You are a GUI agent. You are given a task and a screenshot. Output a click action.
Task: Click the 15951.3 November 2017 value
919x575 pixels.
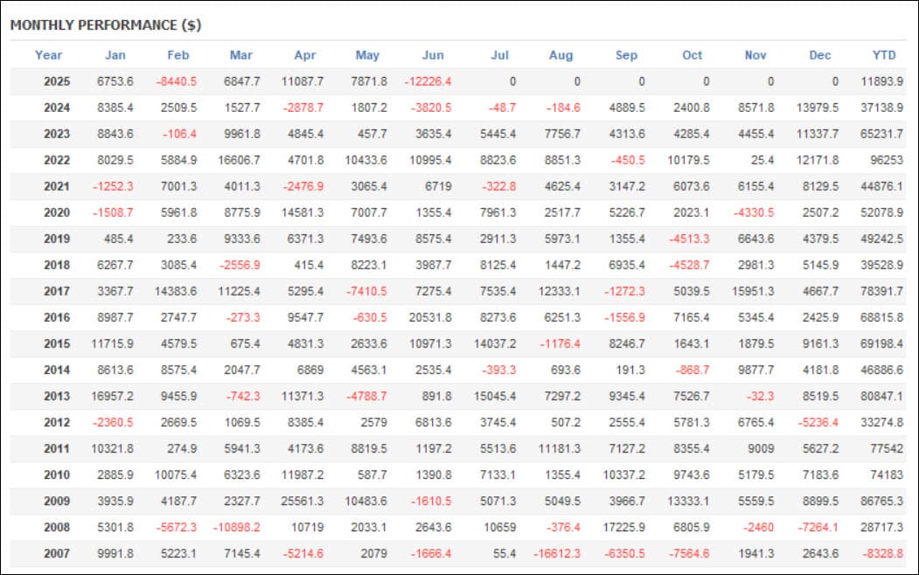(x=753, y=291)
